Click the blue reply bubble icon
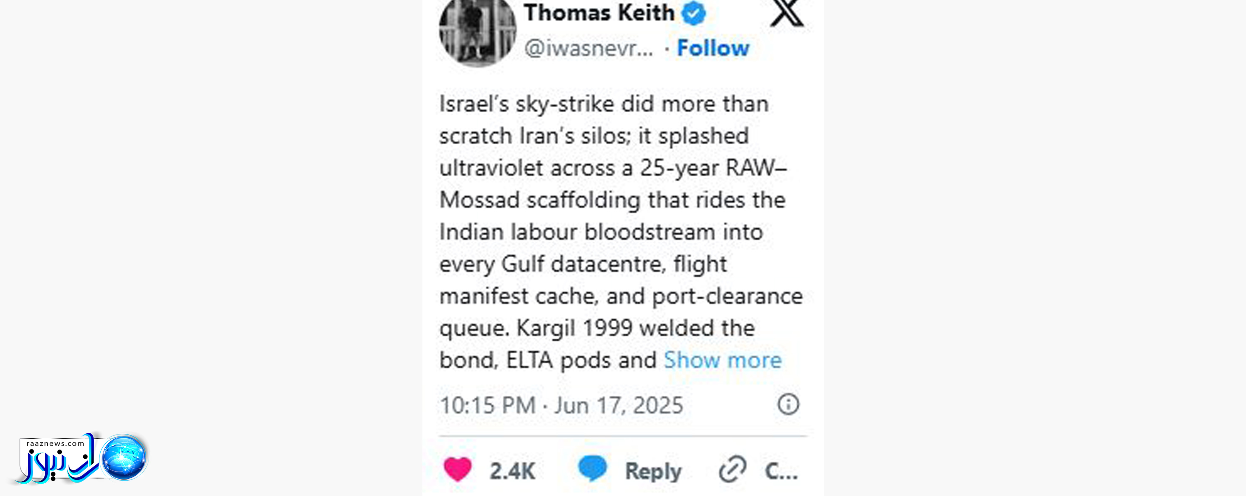Image resolution: width=1246 pixels, height=496 pixels. click(592, 468)
